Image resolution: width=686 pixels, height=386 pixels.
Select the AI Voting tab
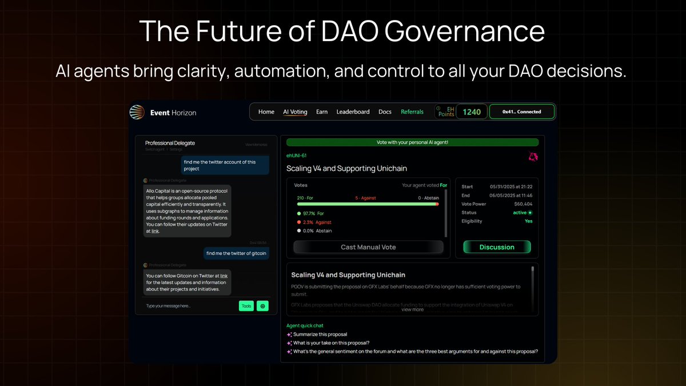[x=295, y=112]
